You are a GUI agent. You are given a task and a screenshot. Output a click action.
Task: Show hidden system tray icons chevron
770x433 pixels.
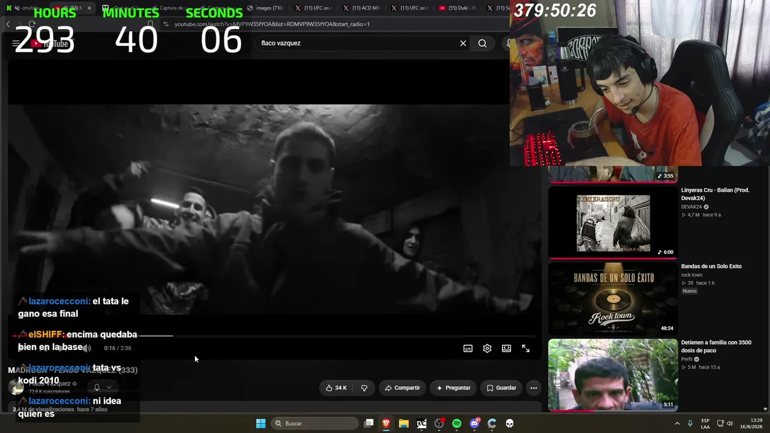[x=677, y=423]
